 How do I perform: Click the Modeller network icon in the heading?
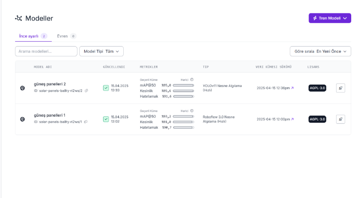point(18,18)
